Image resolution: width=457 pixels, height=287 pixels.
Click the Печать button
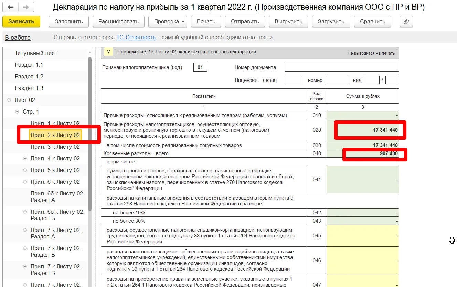pyautogui.click(x=206, y=21)
